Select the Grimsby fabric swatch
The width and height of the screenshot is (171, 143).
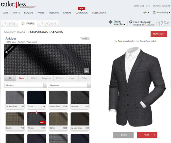pyautogui.click(x=80, y=100)
